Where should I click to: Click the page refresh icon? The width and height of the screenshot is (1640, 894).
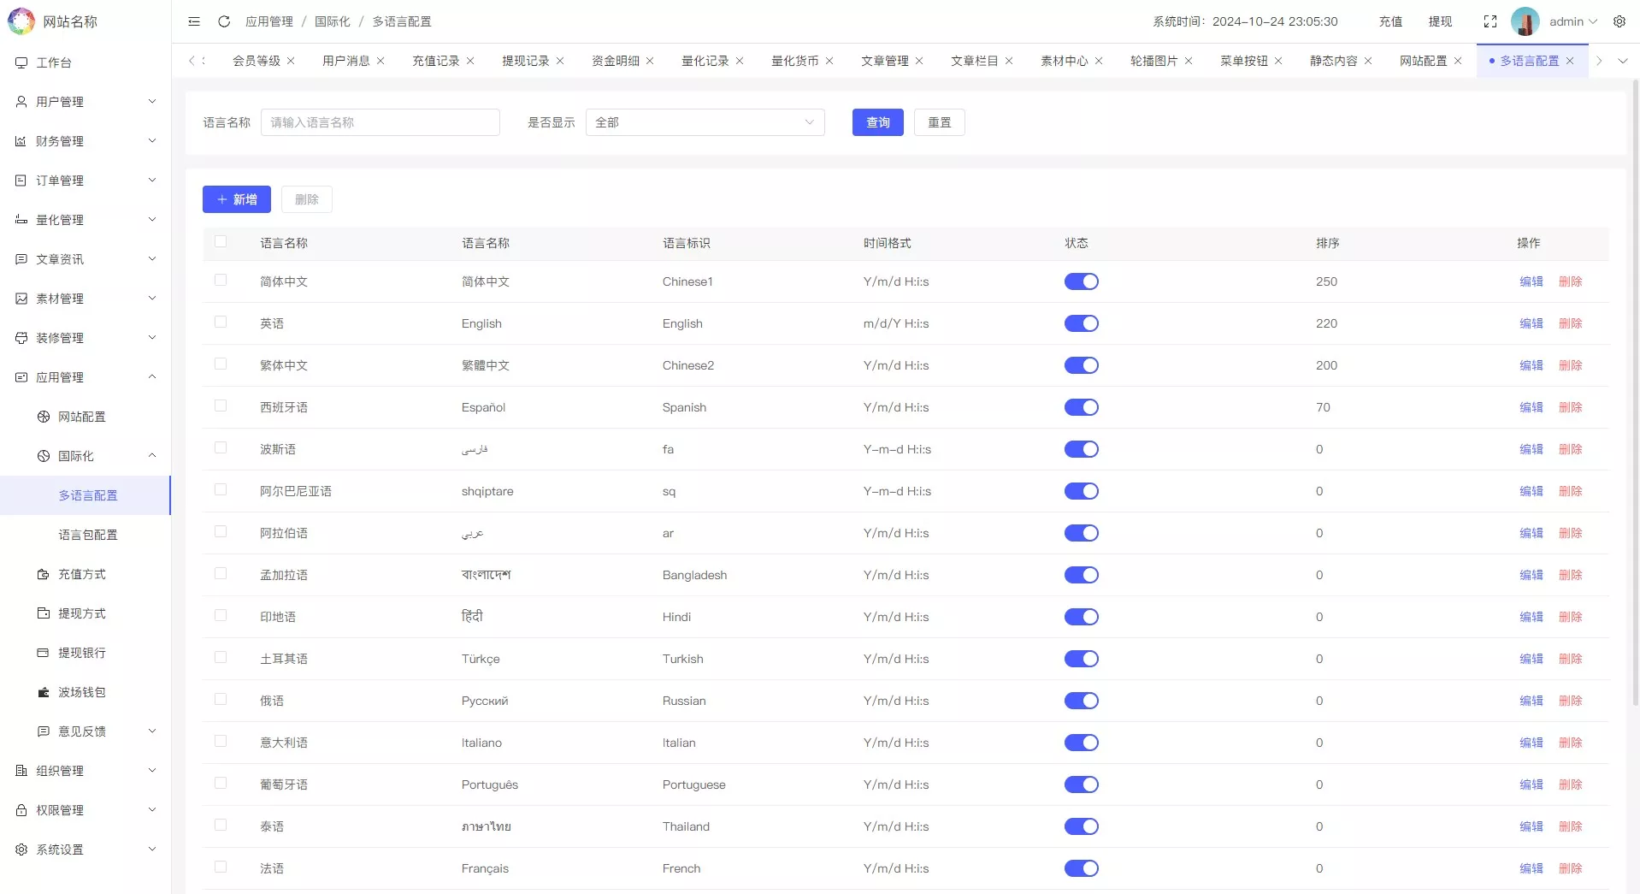click(223, 21)
